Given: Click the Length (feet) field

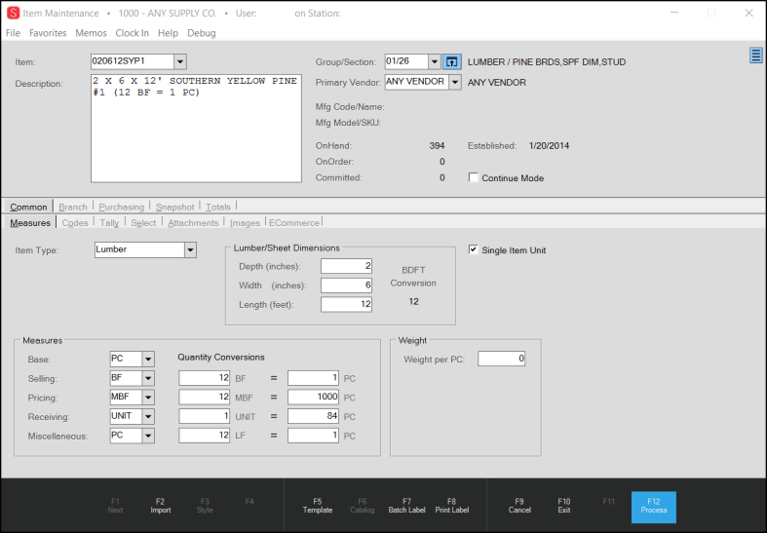Looking at the screenshot, I should pyautogui.click(x=346, y=304).
